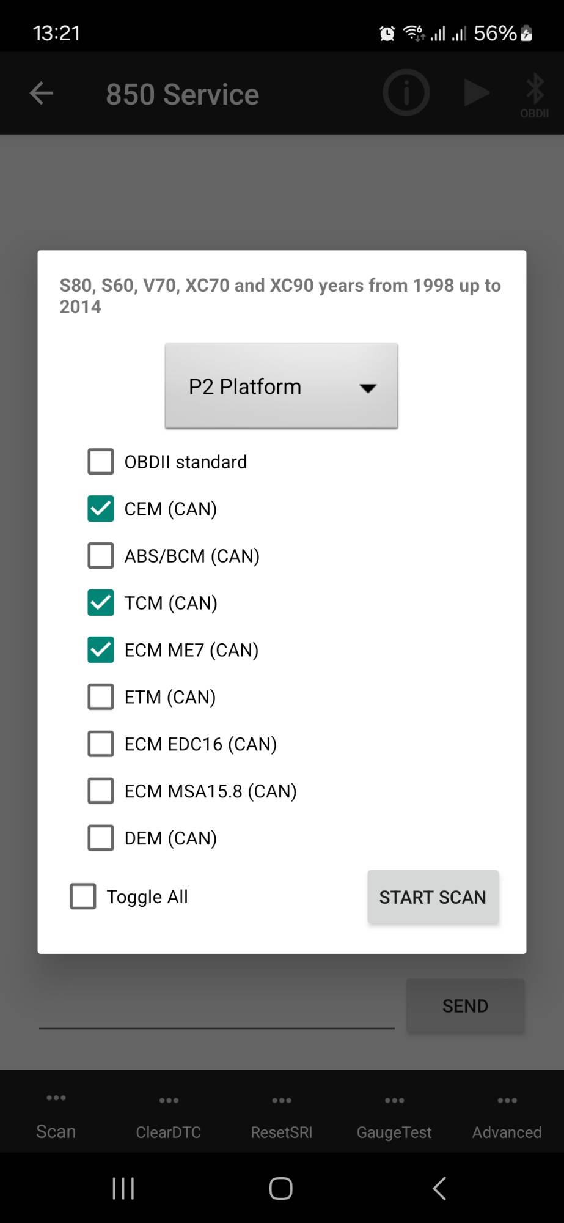Uncheck the CEM (CAN) checkbox

click(101, 509)
